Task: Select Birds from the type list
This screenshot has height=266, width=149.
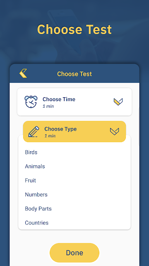Action: (31, 152)
